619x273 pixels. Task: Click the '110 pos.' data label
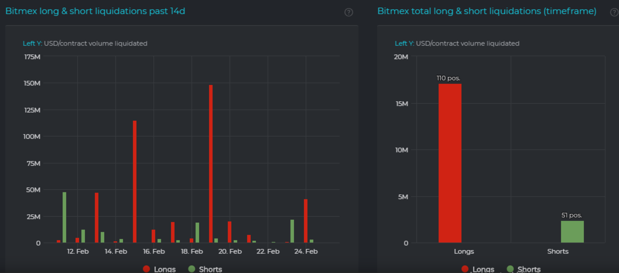[448, 78]
